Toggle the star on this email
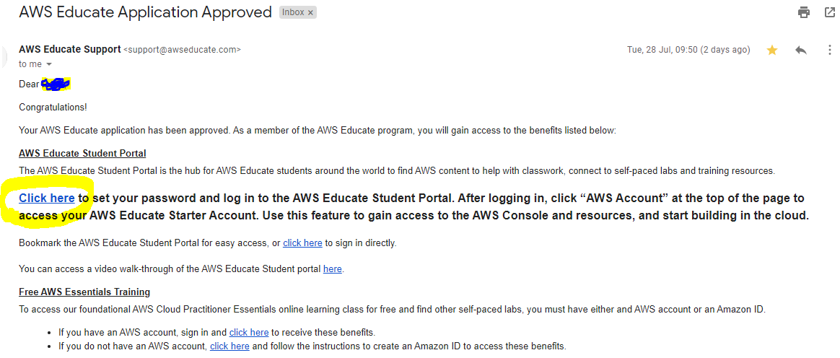 (772, 50)
